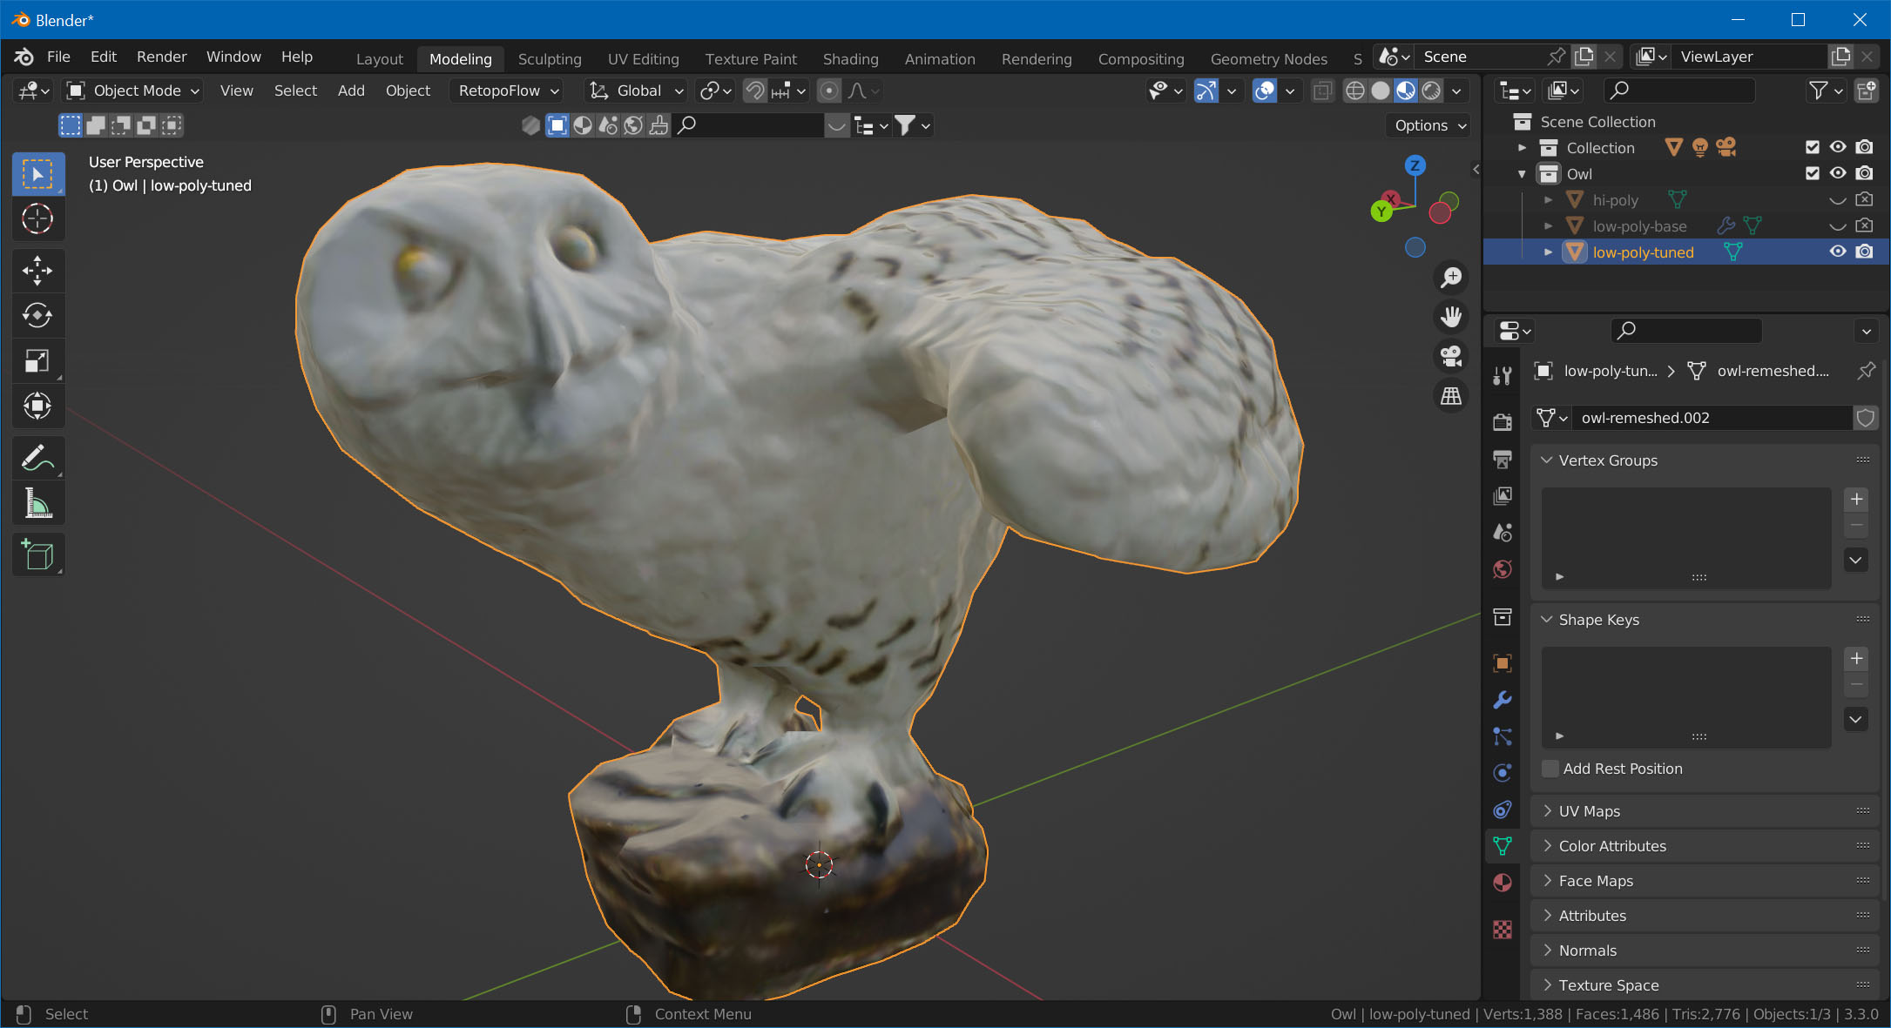Viewport: 1891px width, 1028px height.
Task: Click mesh name field owl-remeshed.002
Action: pyautogui.click(x=1711, y=418)
